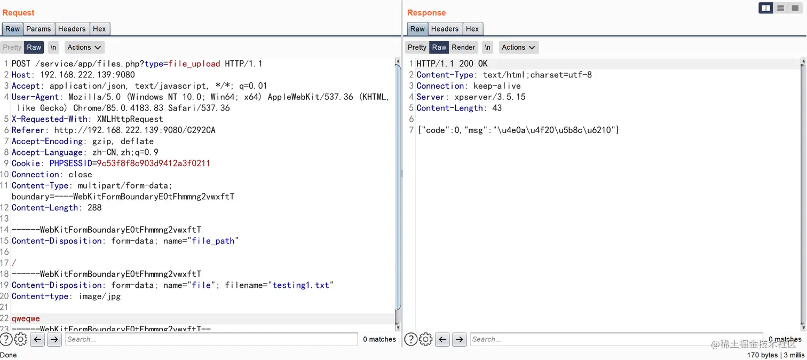
Task: Focus the Request search field
Action: point(211,339)
